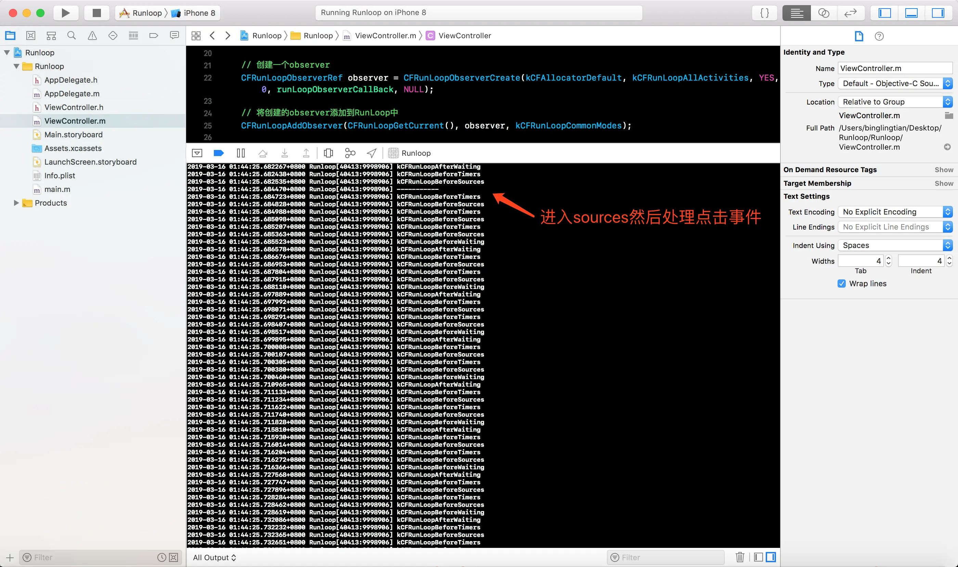Screen dimensions: 958x567
Task: Show the Version editor
Action: click(x=850, y=13)
